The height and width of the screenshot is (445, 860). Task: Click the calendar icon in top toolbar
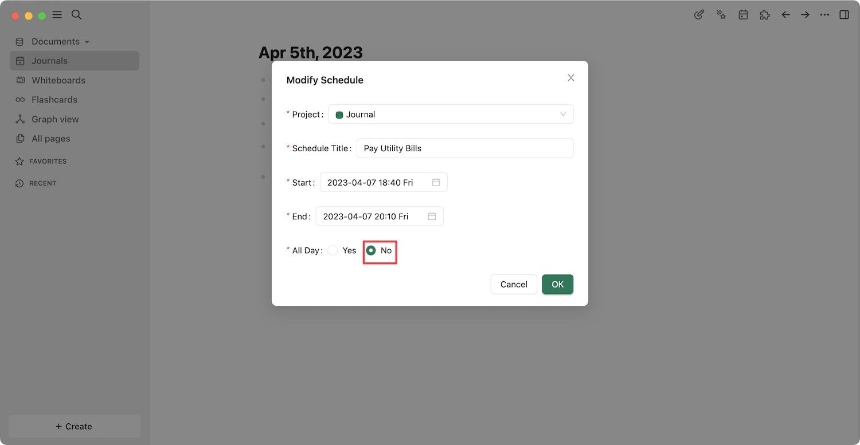tap(743, 15)
